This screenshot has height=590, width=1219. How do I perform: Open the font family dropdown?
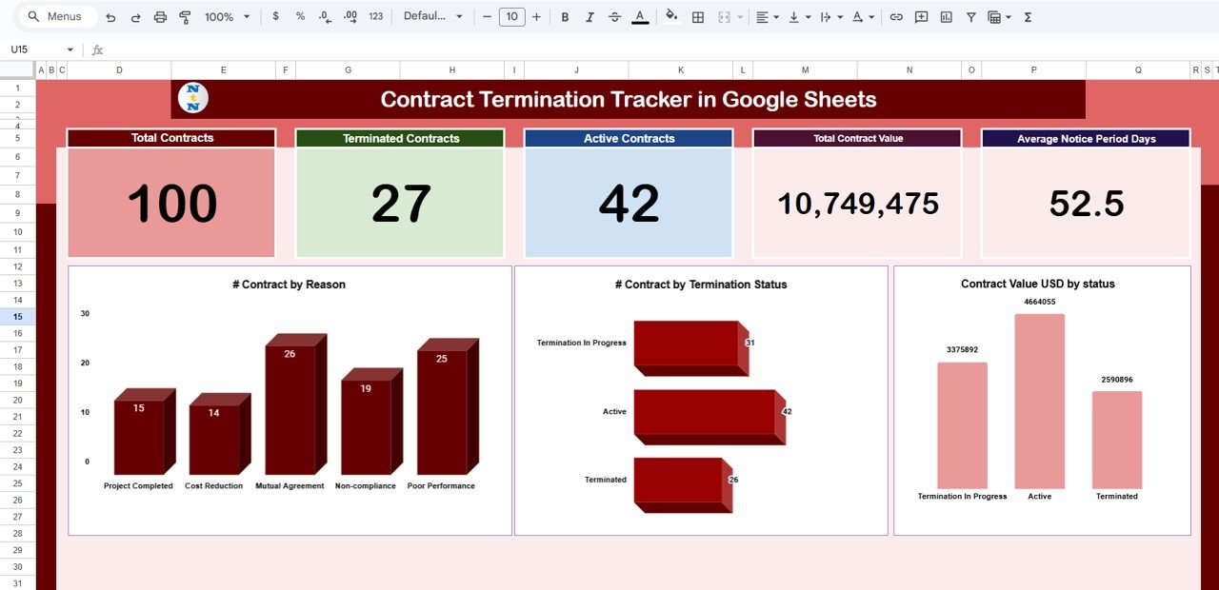coord(431,16)
